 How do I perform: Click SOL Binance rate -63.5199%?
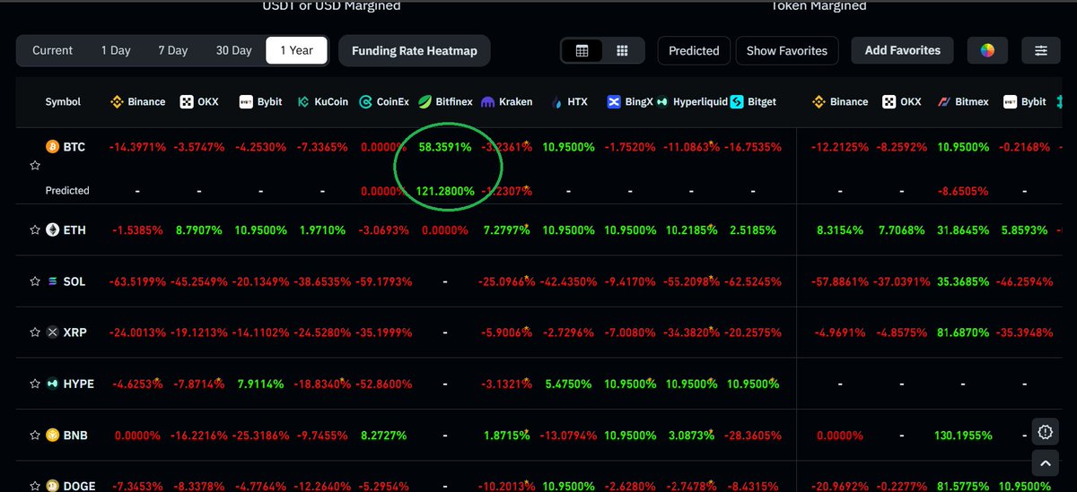(137, 281)
